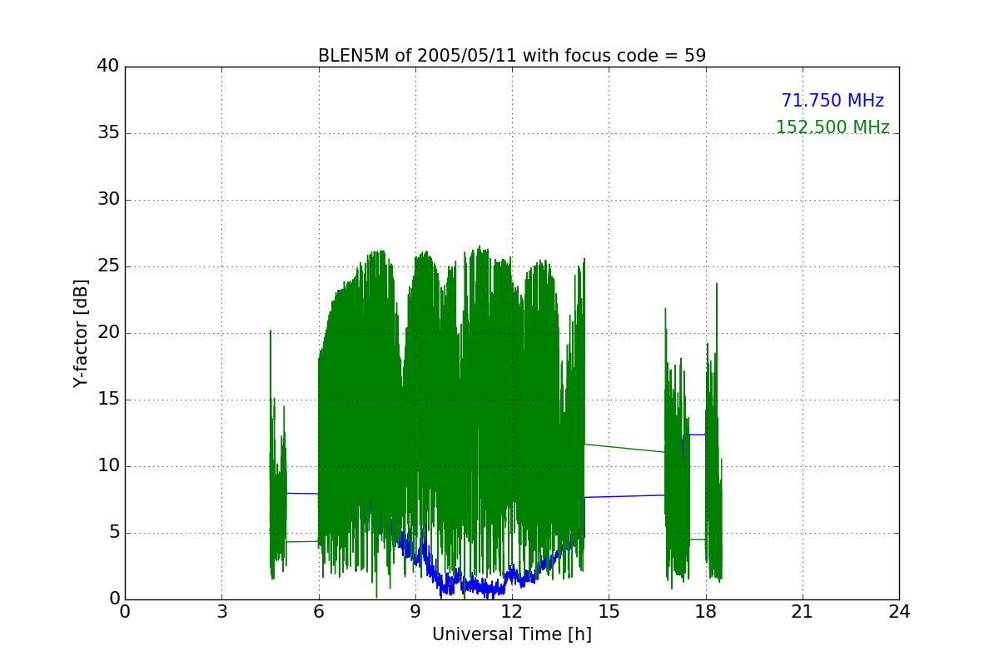999x666 pixels.
Task: Click the y-axis tick label 25
Action: click(x=107, y=266)
